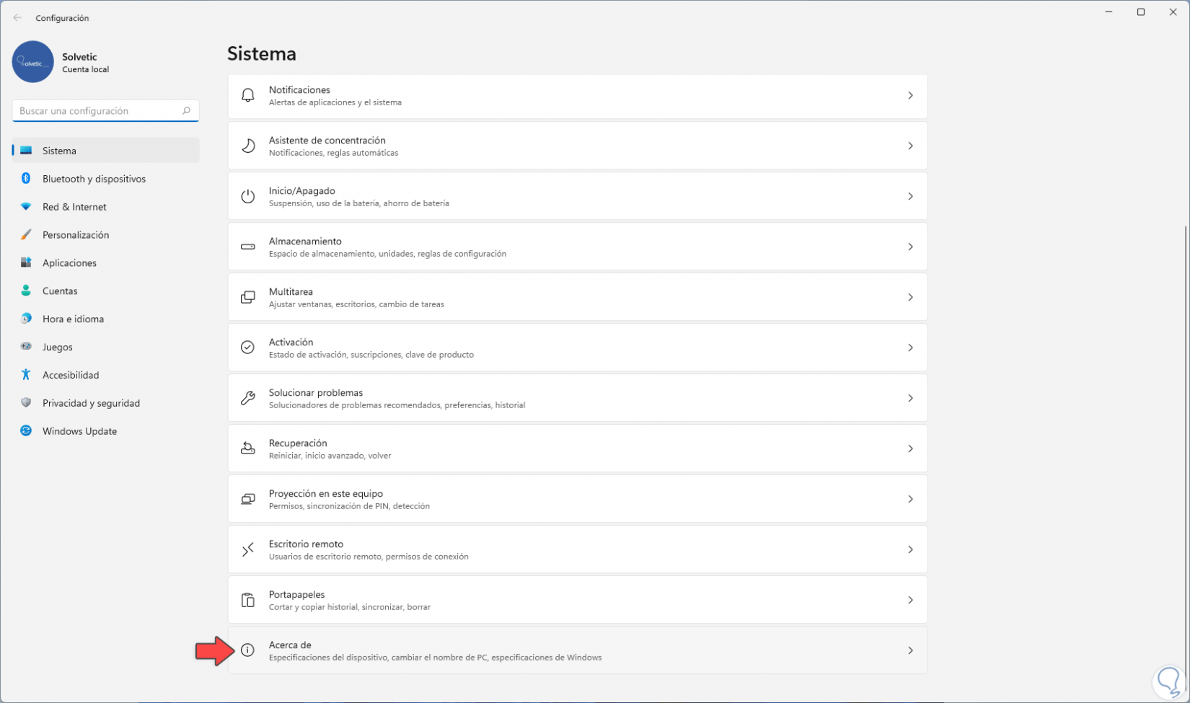Click the Activación checkmark icon
This screenshot has width=1190, height=703.
tap(247, 348)
